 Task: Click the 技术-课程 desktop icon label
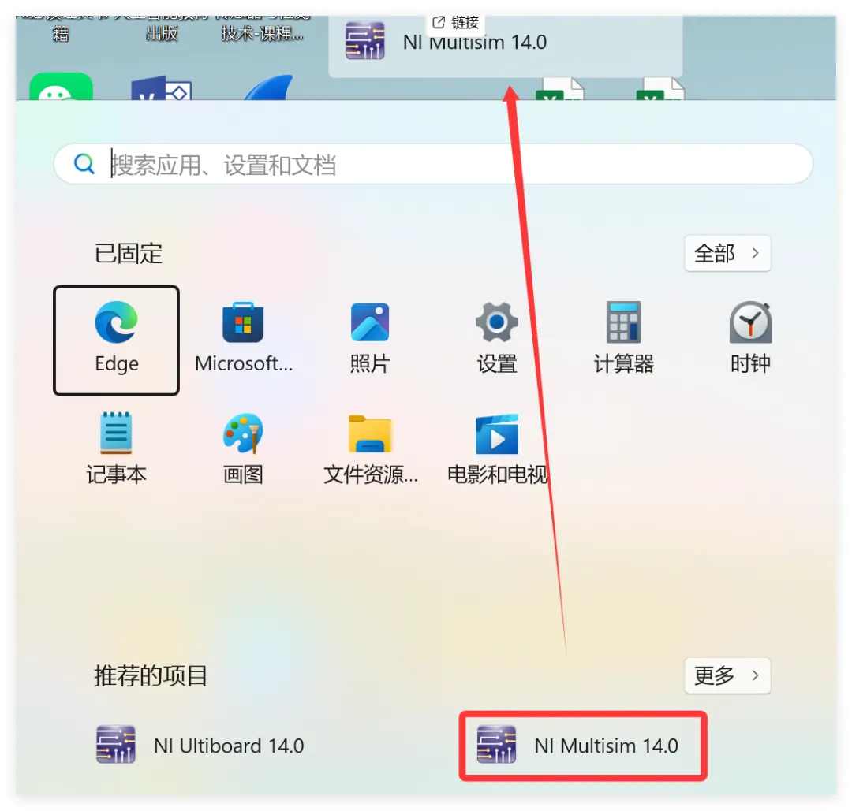pos(262,34)
